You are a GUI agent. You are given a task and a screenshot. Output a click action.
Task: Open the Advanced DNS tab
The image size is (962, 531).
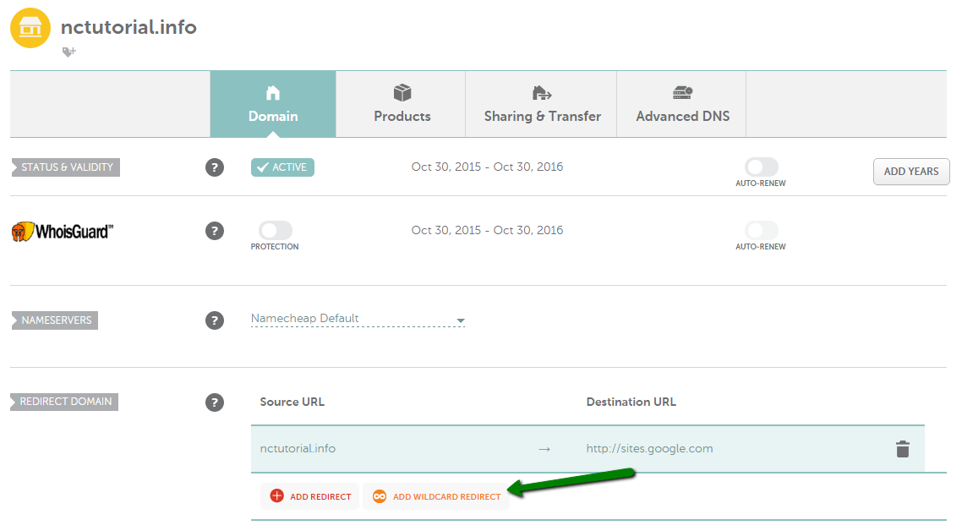click(x=682, y=104)
